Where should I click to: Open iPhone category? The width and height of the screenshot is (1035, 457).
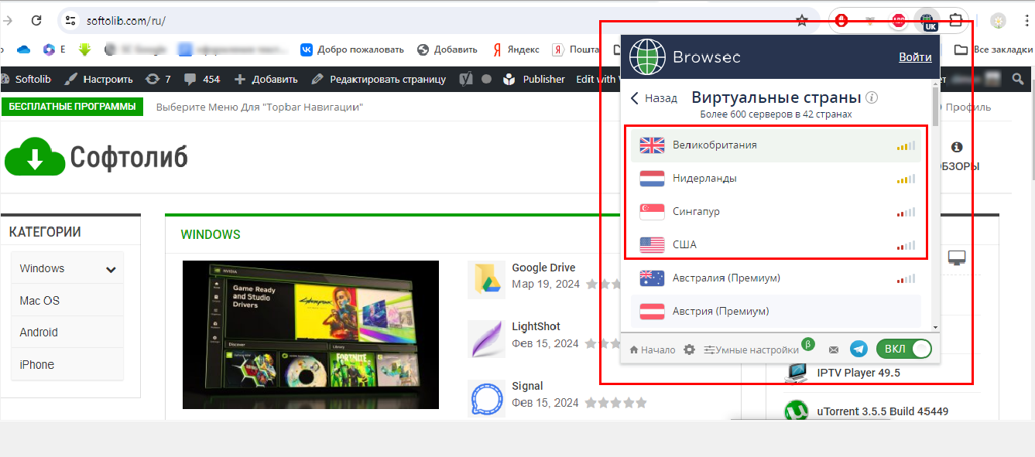coord(67,365)
